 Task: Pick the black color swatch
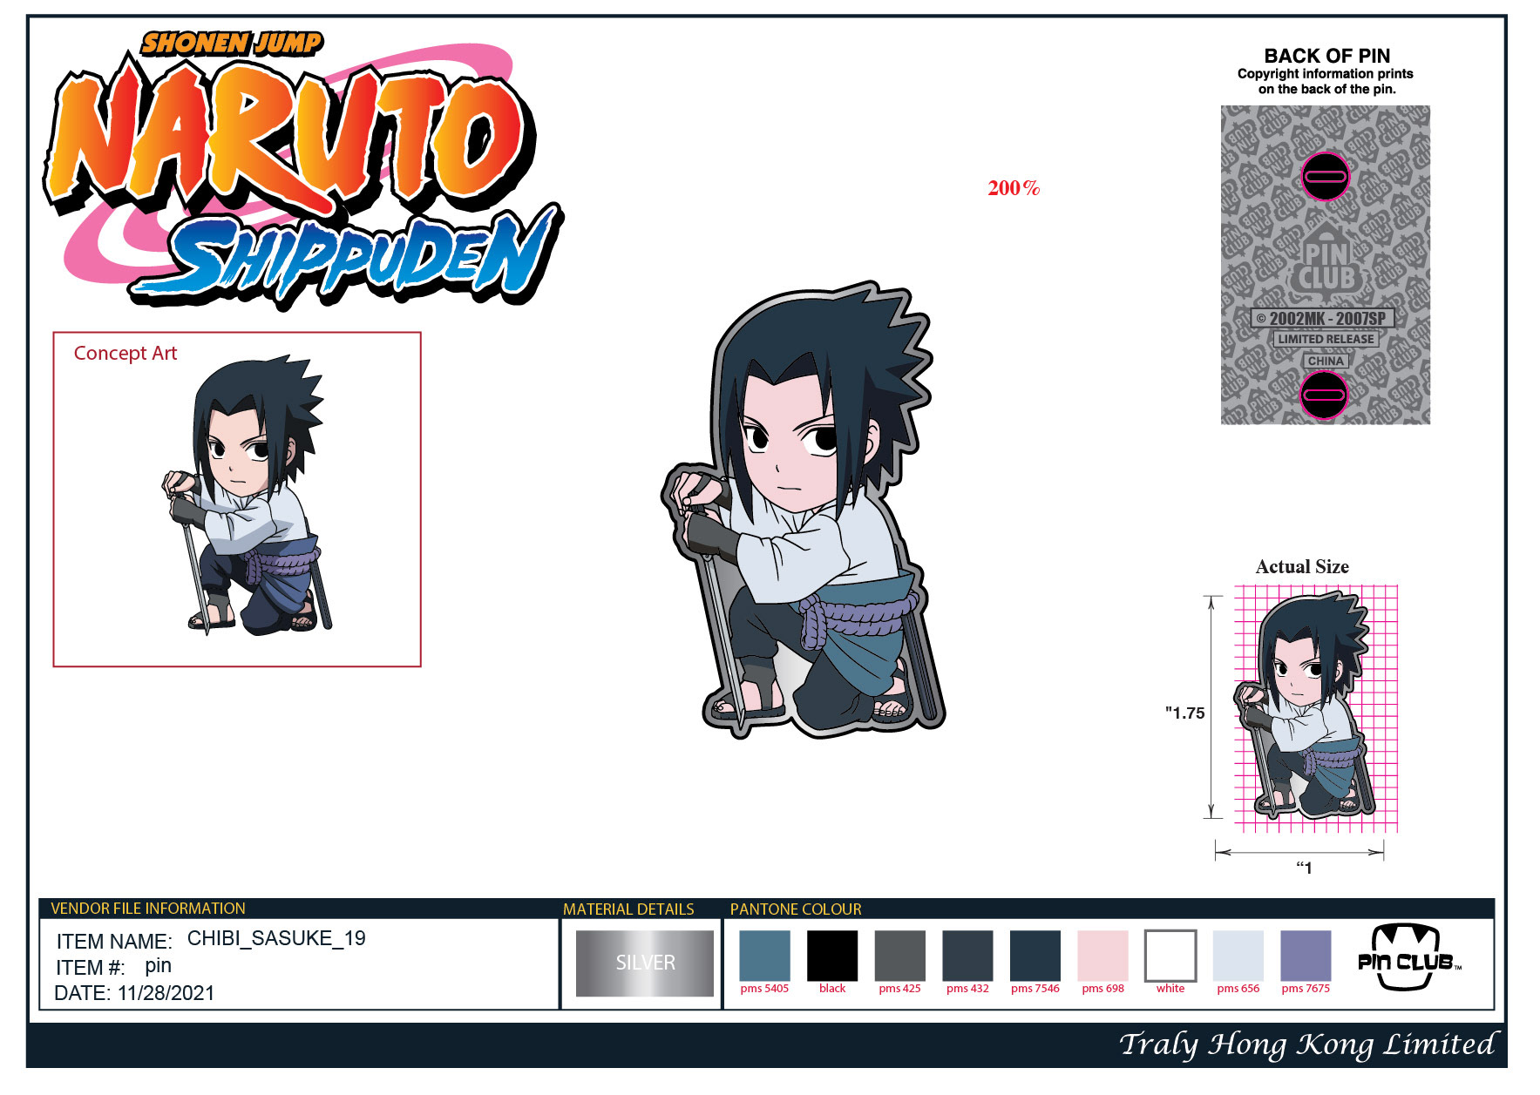coord(832,956)
